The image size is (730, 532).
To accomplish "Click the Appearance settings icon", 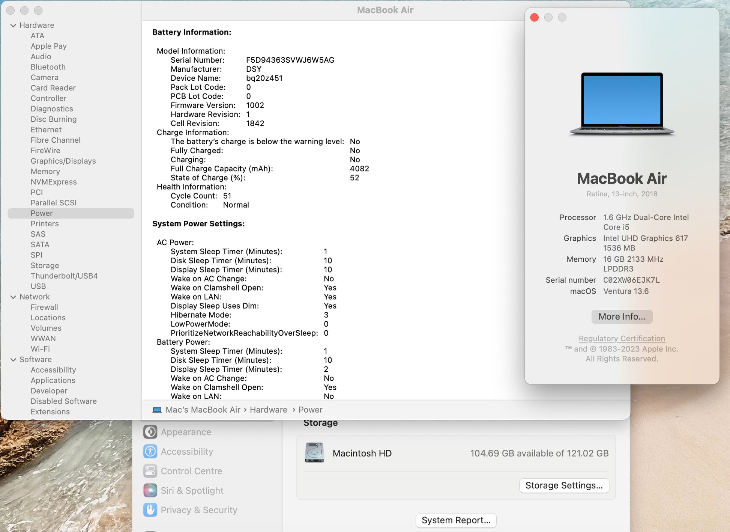I will click(150, 432).
